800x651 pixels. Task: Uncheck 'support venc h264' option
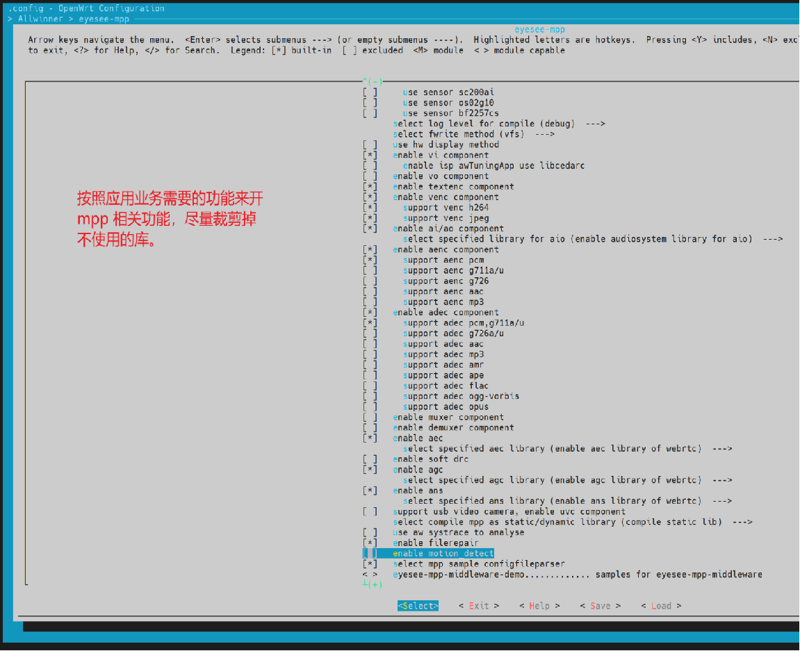tap(370, 208)
